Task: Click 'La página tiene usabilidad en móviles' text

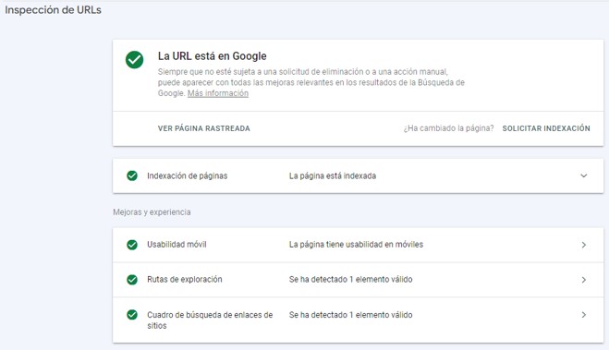Action: point(356,245)
